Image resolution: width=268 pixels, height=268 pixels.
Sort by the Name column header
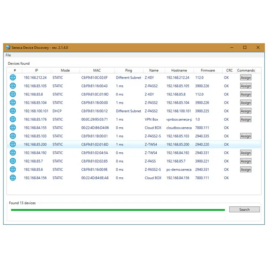pos(154,71)
